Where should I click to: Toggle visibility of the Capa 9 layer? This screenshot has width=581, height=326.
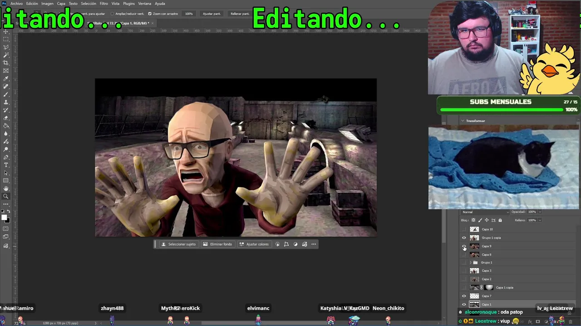pyautogui.click(x=464, y=246)
